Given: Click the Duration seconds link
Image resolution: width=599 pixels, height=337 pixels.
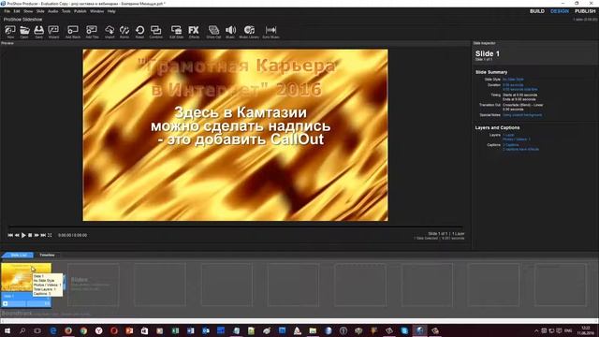Looking at the screenshot, I should click(513, 85).
